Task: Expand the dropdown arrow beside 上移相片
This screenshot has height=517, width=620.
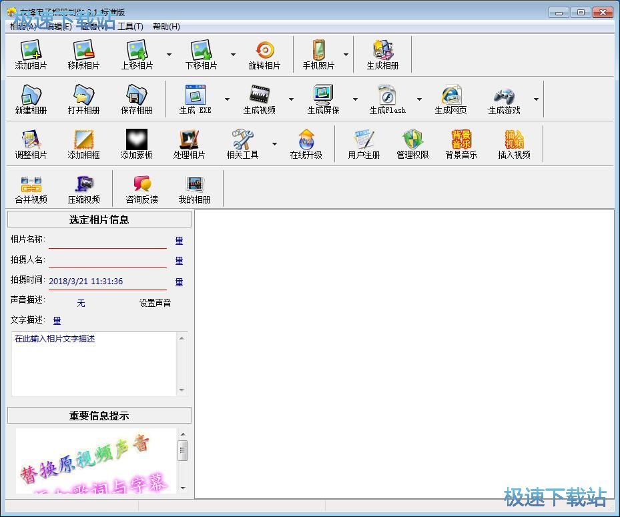Action: [170, 55]
